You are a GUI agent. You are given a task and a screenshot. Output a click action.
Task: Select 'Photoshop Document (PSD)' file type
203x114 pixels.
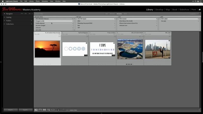coord(96,23)
